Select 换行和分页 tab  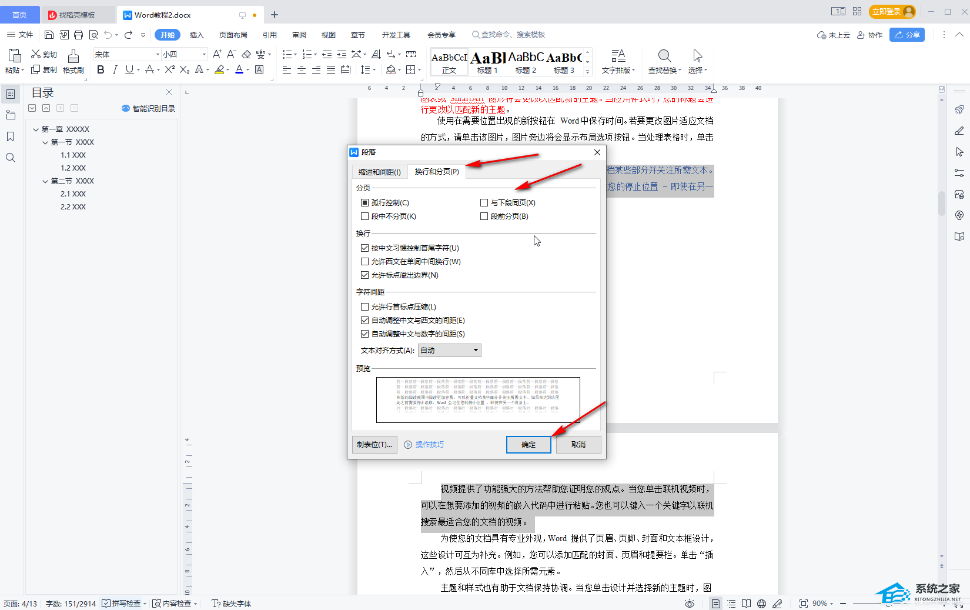click(437, 171)
